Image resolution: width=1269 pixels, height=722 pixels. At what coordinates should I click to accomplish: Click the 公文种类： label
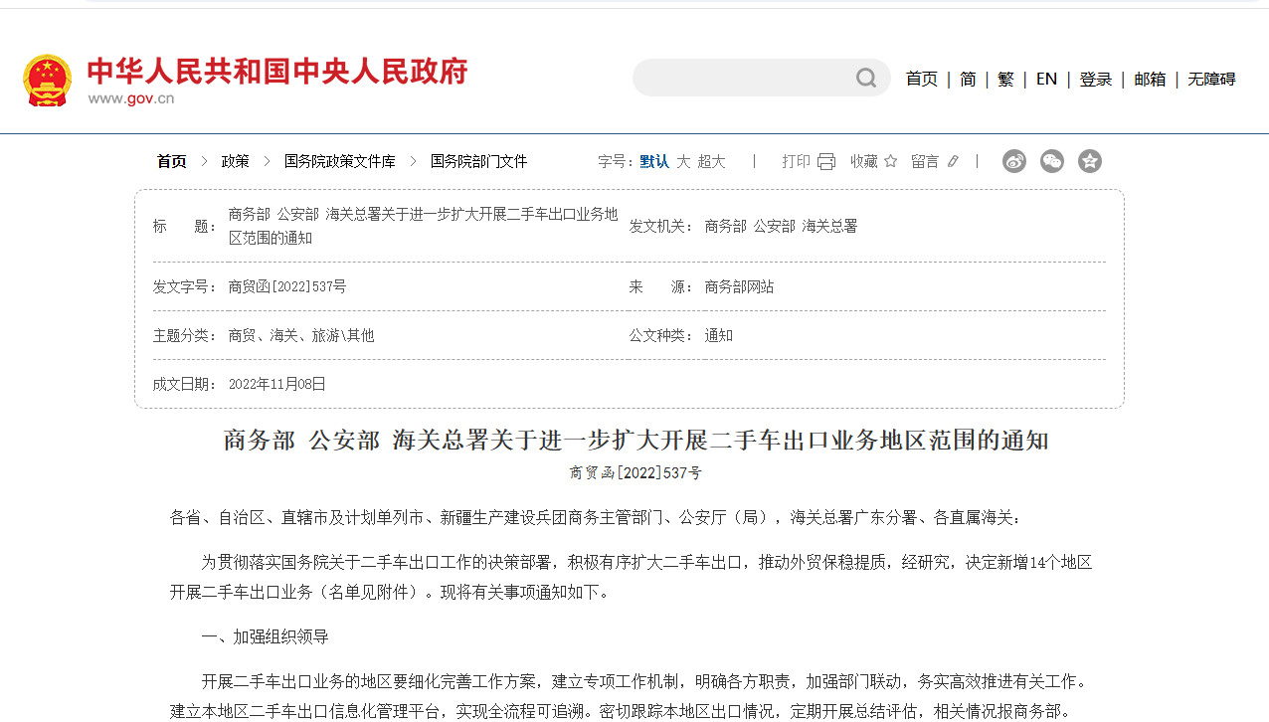(x=661, y=335)
